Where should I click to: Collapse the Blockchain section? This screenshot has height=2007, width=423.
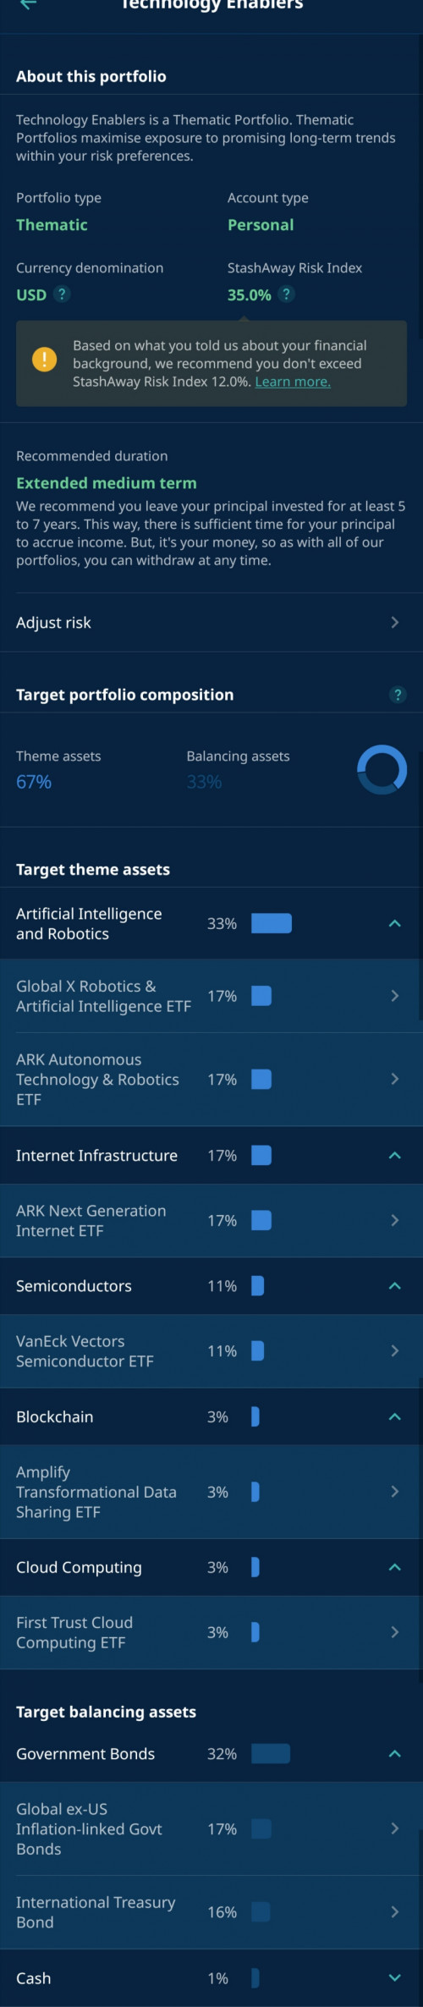[x=394, y=1416]
